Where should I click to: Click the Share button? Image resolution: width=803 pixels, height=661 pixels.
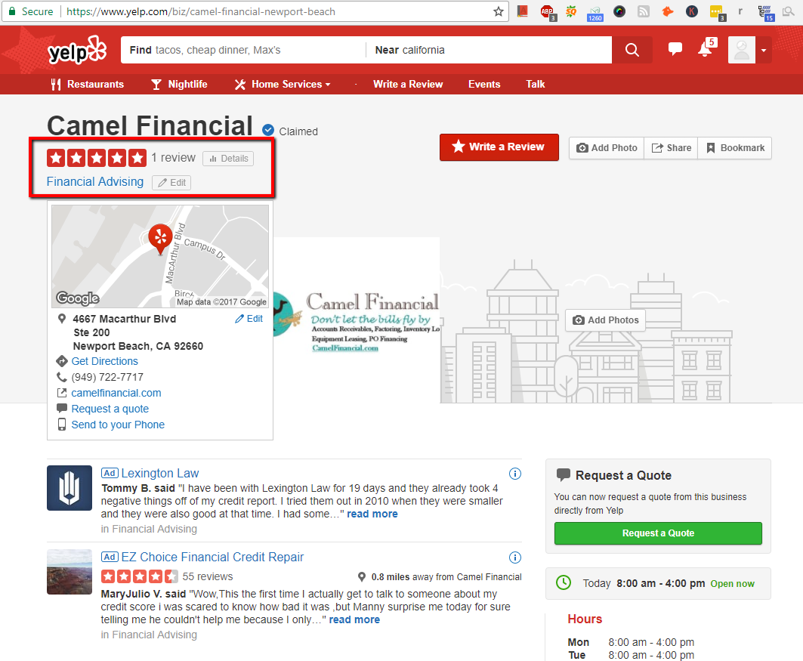pyautogui.click(x=671, y=148)
